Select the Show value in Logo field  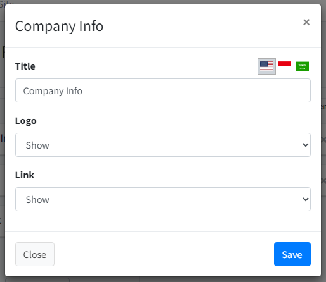click(x=37, y=145)
